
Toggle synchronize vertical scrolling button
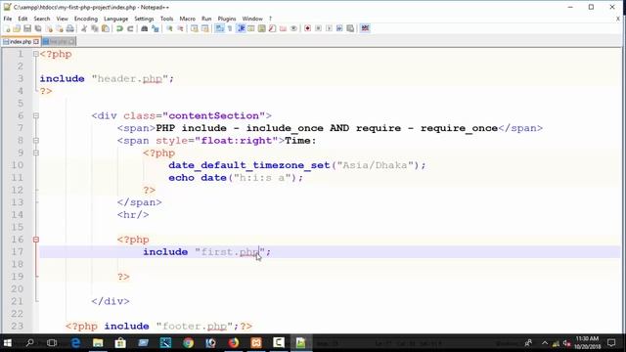pyautogui.click(x=194, y=28)
